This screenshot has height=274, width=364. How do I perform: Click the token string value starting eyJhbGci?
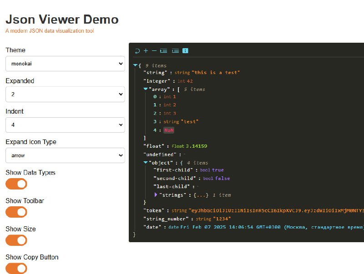[x=276, y=210]
